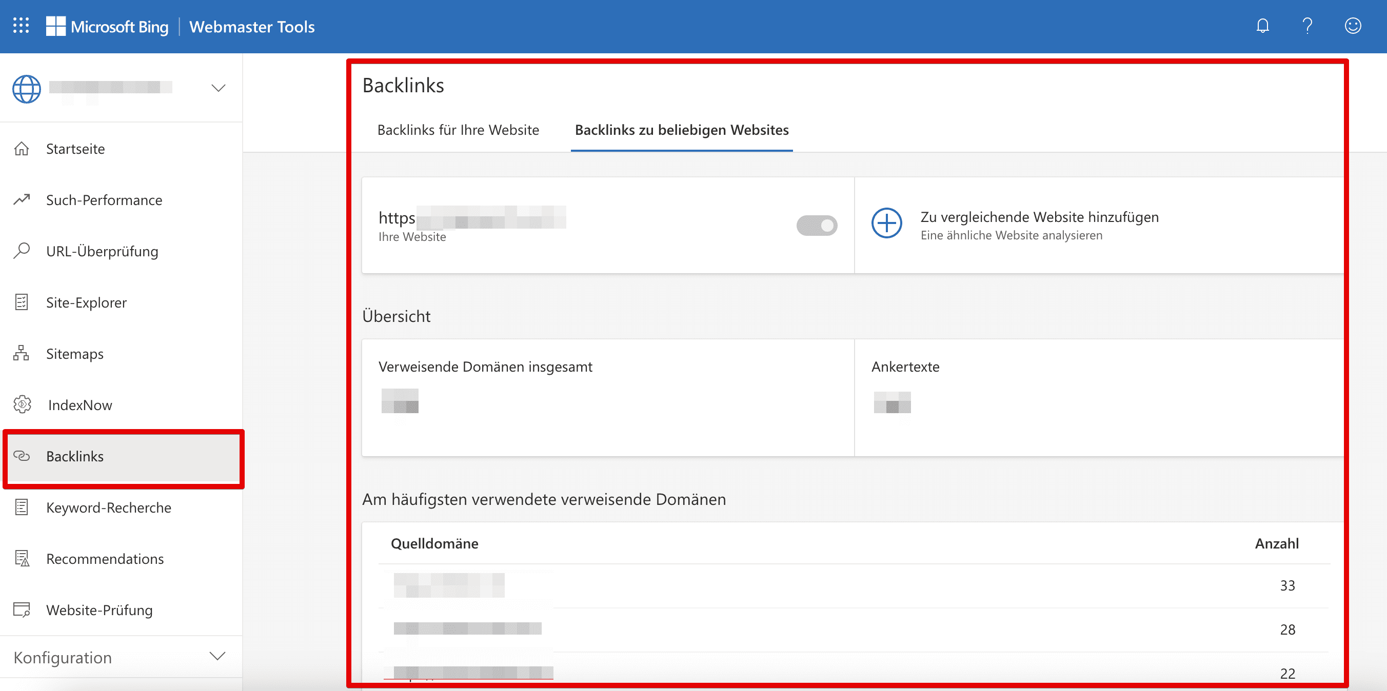The image size is (1387, 691).
Task: Click the Website-Prüfung scan icon
Action: tap(22, 609)
